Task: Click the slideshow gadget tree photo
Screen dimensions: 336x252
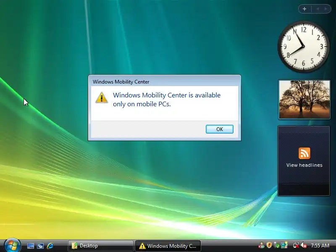Action: [304, 100]
